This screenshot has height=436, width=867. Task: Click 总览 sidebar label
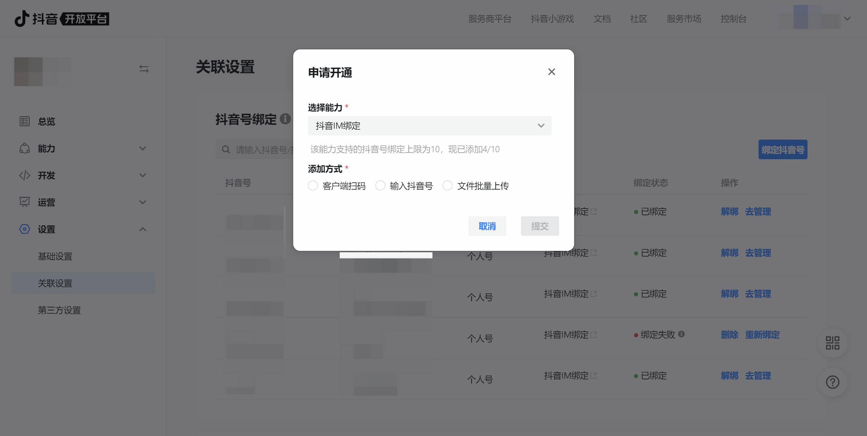pos(47,121)
